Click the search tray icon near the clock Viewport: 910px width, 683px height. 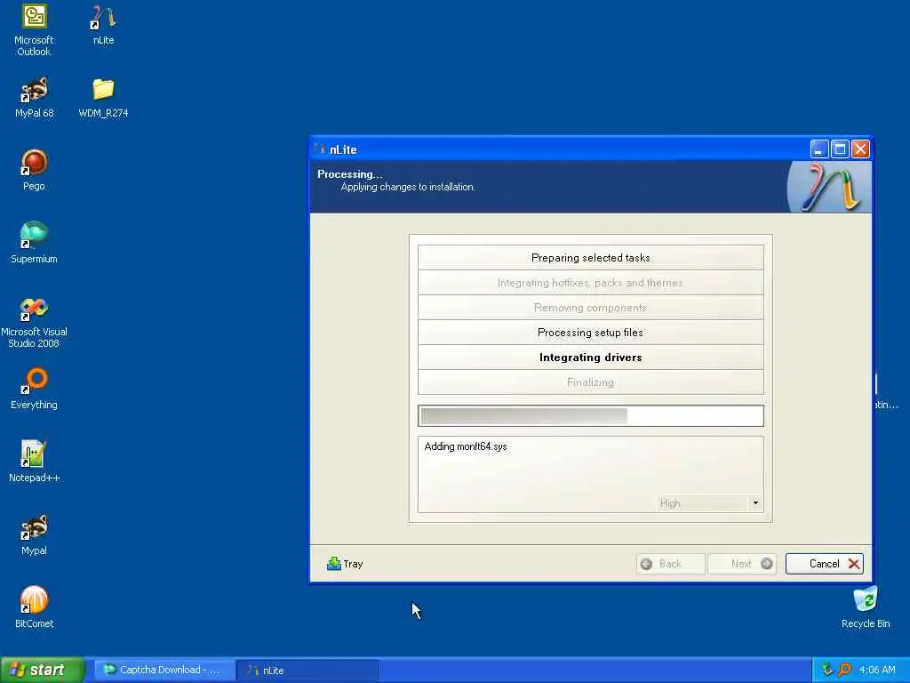pos(844,670)
